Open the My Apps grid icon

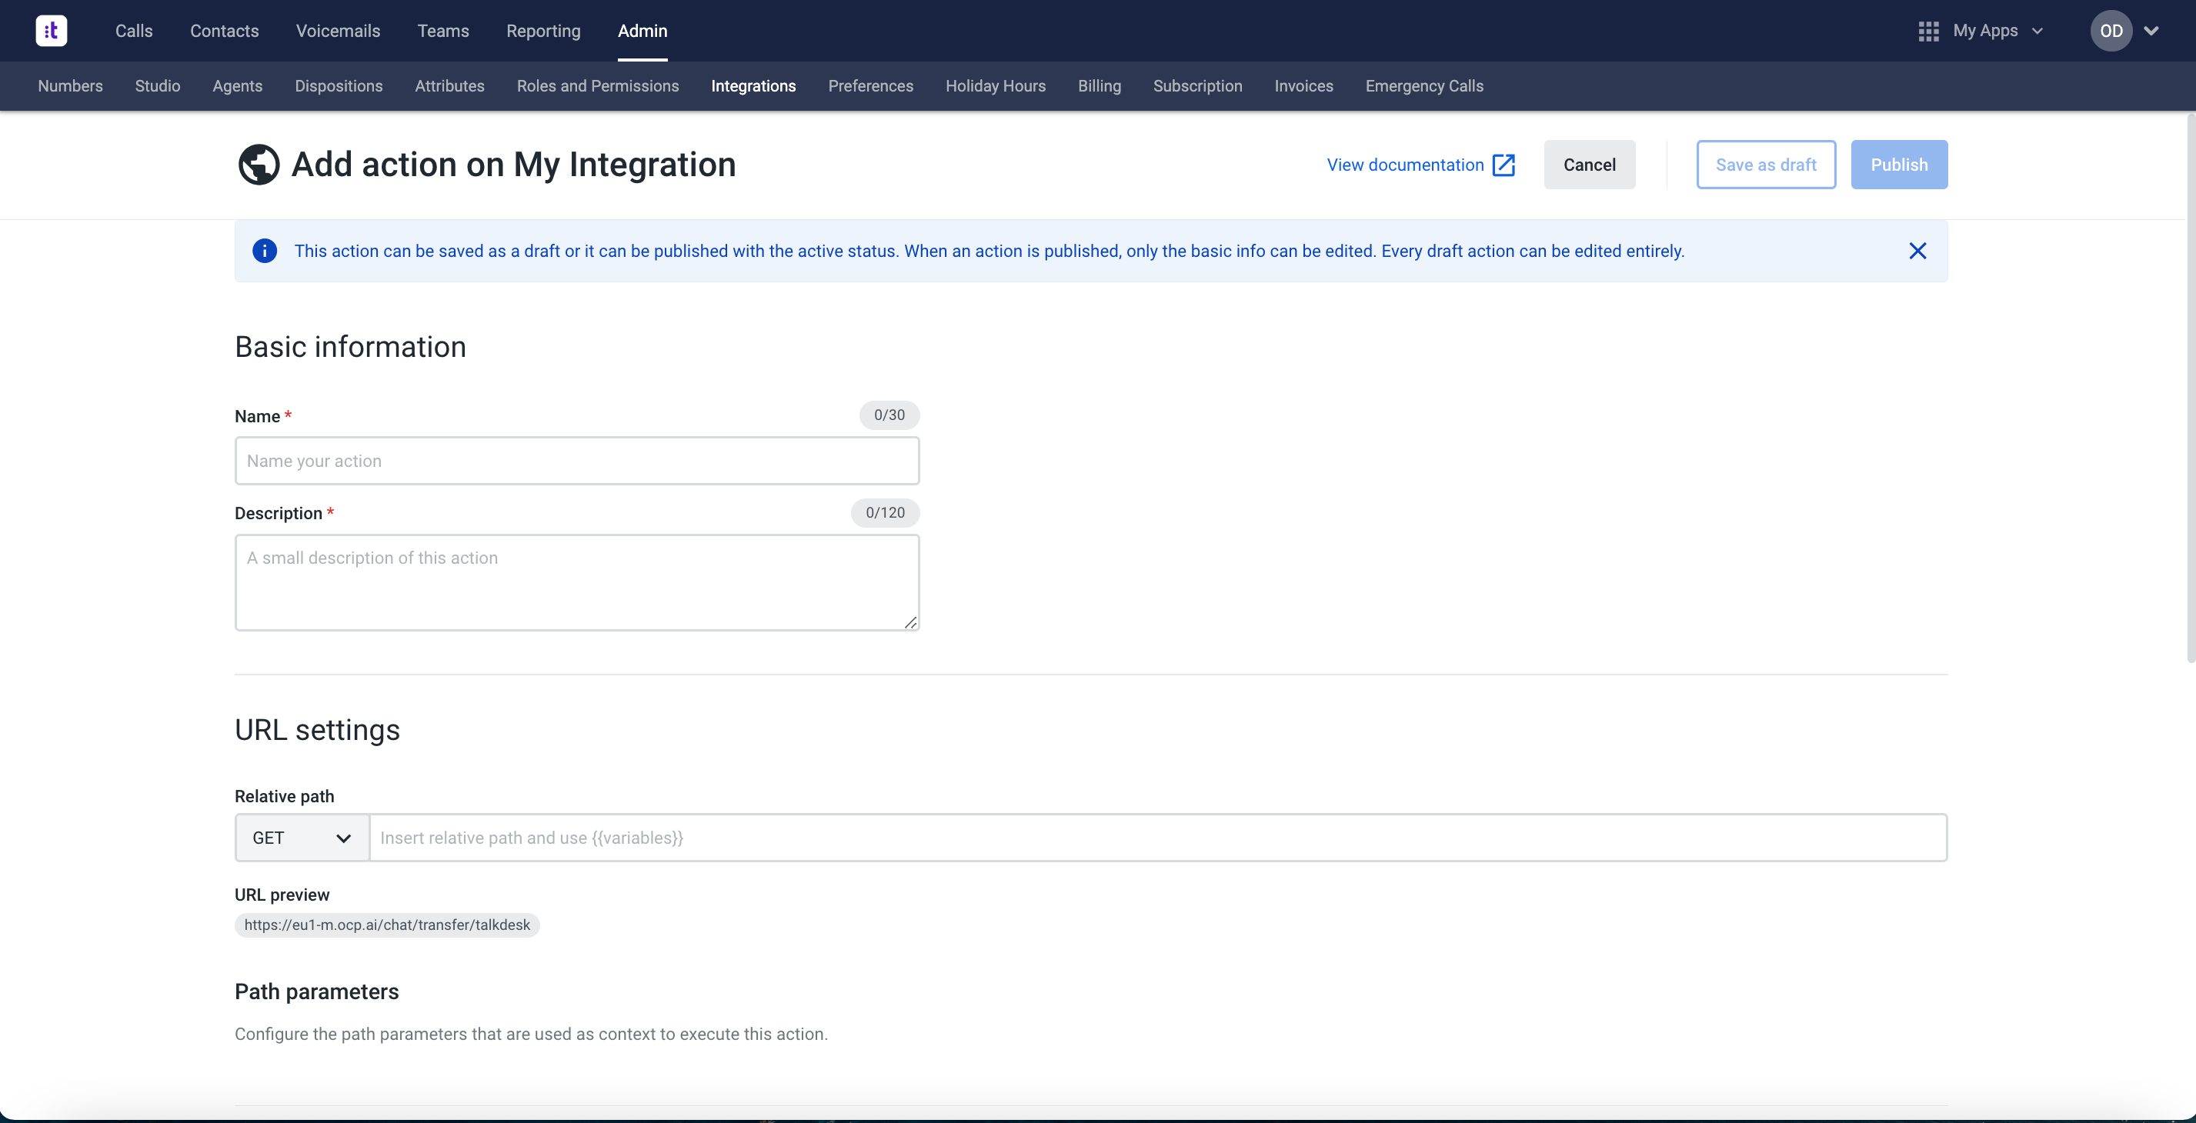click(x=1928, y=31)
